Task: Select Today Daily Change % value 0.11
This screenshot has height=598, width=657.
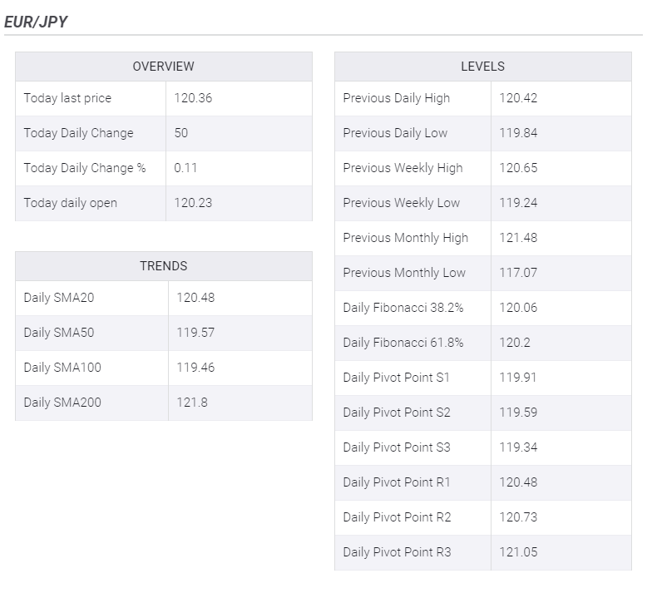Action: 185,168
